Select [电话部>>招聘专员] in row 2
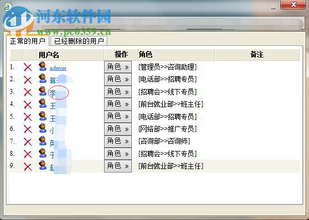Image resolution: width=309 pixels, height=220 pixels. click(168, 79)
